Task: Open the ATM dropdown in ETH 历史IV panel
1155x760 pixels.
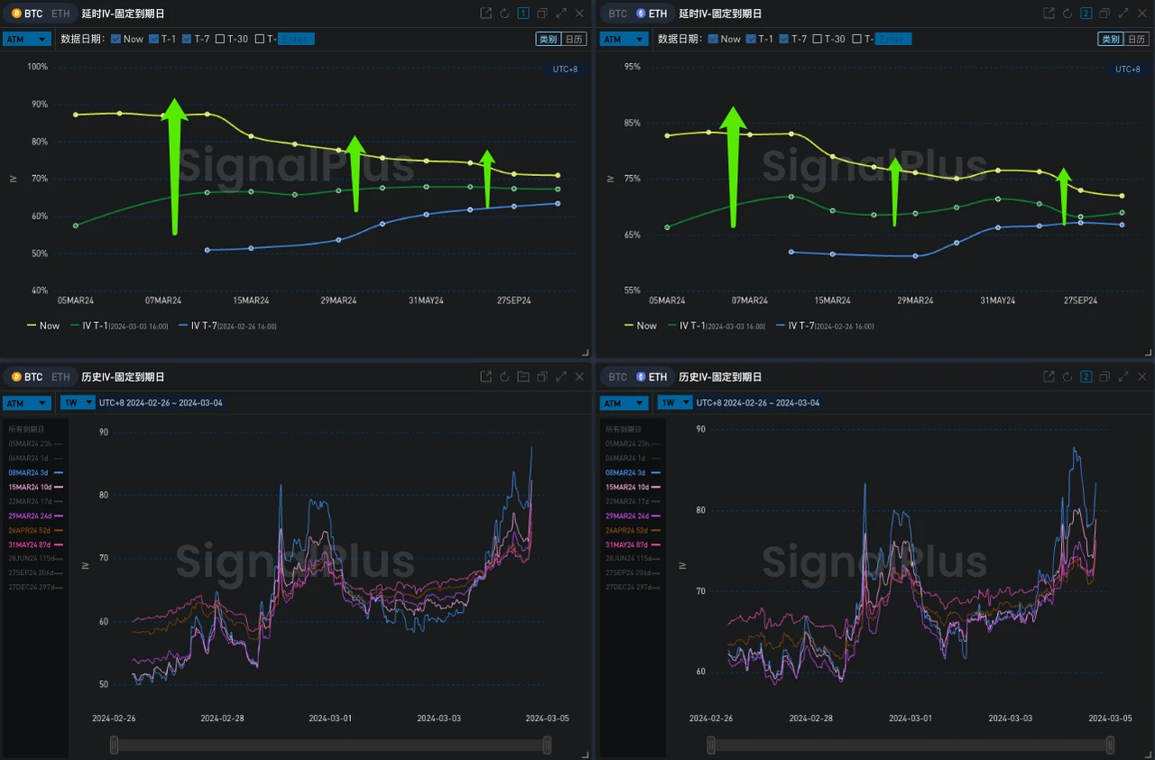Action: tap(624, 403)
